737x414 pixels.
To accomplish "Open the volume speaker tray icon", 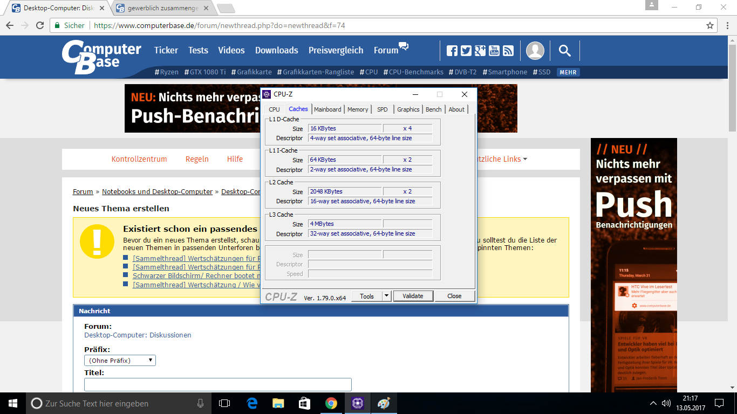I will coord(666,403).
